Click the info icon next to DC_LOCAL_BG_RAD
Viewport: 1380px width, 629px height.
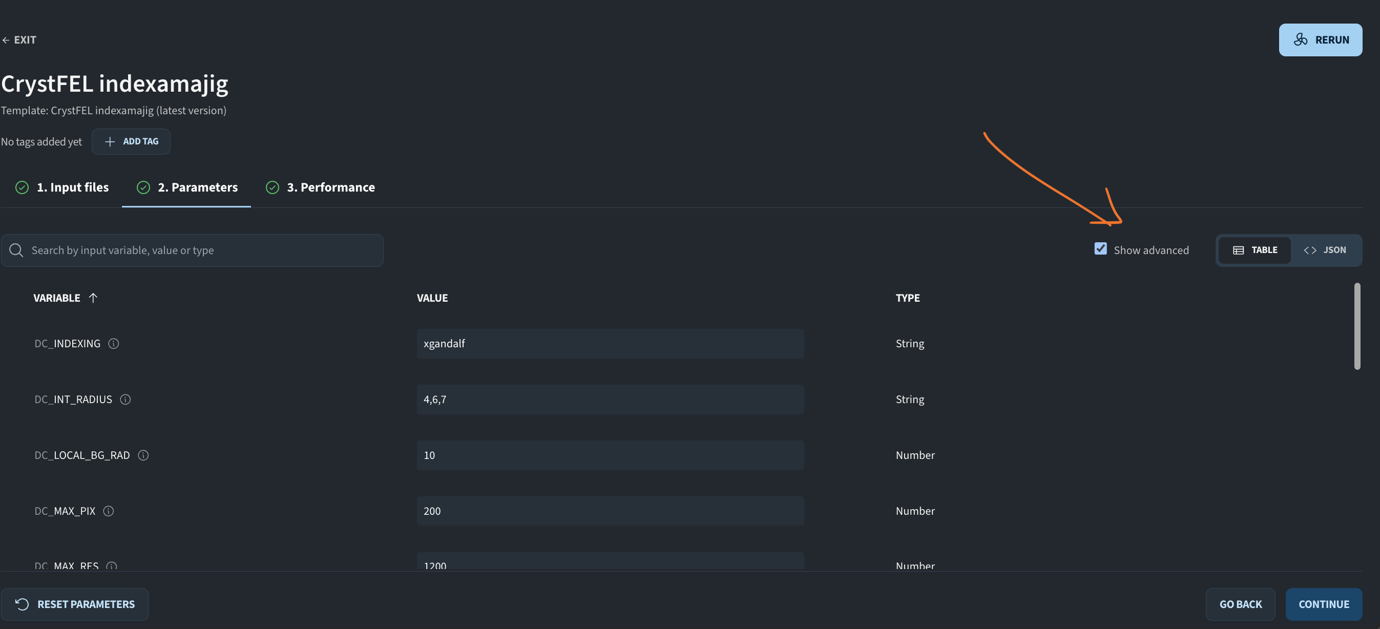coord(143,455)
